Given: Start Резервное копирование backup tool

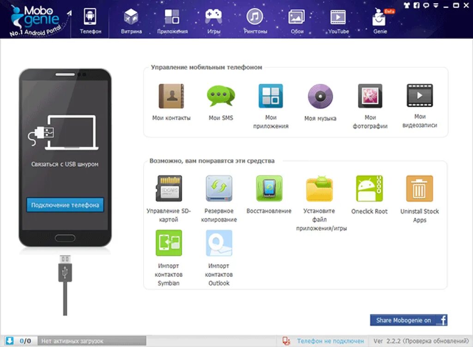Looking at the screenshot, I should (219, 188).
